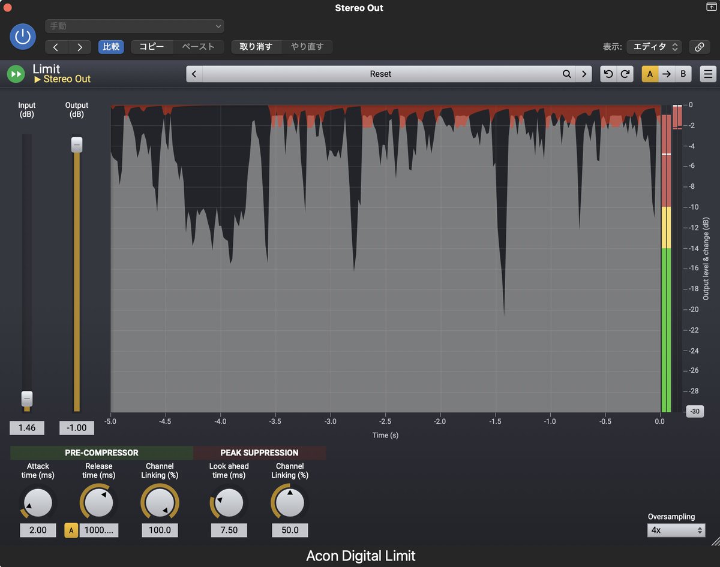Click the コピー button
The width and height of the screenshot is (720, 567).
(x=152, y=47)
